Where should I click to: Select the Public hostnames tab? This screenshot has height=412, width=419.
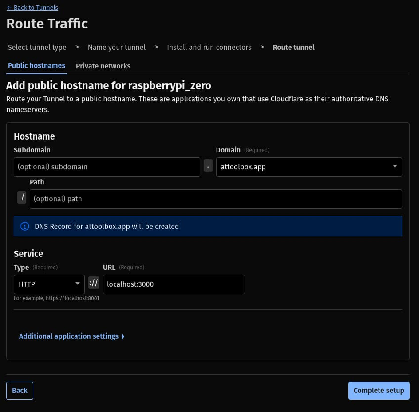click(36, 65)
